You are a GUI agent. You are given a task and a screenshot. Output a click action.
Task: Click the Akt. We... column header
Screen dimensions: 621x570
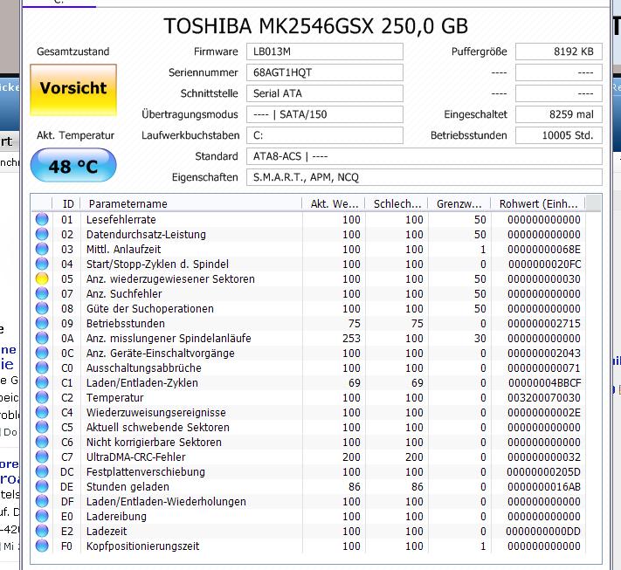(x=334, y=203)
